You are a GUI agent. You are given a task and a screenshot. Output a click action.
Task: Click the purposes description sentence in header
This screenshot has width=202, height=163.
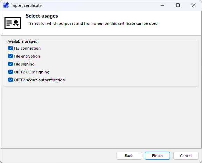94,23
